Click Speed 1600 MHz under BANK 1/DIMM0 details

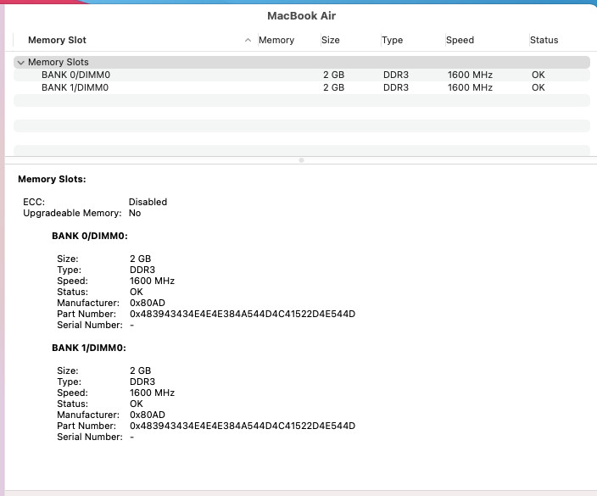click(152, 393)
